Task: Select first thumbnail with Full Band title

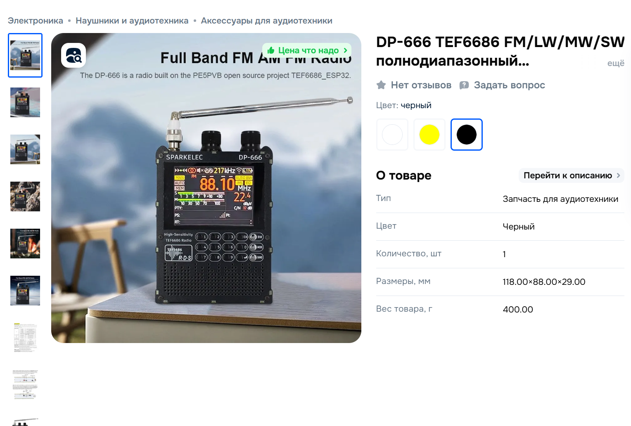Action: [x=25, y=55]
